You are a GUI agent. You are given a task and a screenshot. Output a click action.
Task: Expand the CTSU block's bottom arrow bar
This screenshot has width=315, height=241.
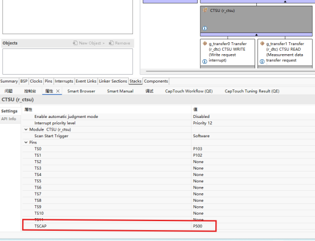pos(256,35)
